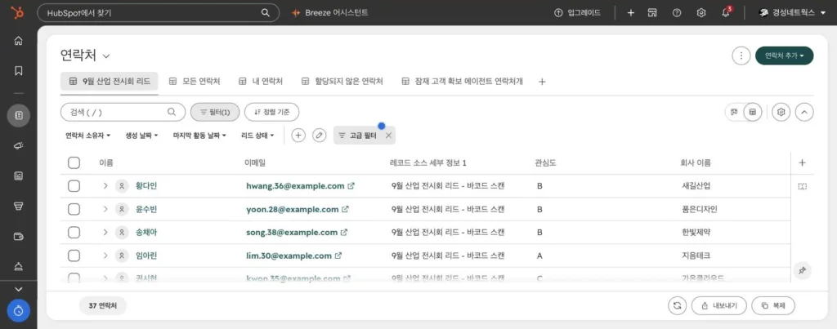Click the refresh circular arrows button
The image size is (837, 329).
(x=678, y=305)
